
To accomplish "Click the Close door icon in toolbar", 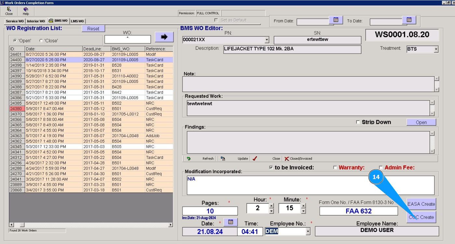I will (x=9, y=9).
